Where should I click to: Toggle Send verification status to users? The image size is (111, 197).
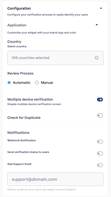[100, 153]
